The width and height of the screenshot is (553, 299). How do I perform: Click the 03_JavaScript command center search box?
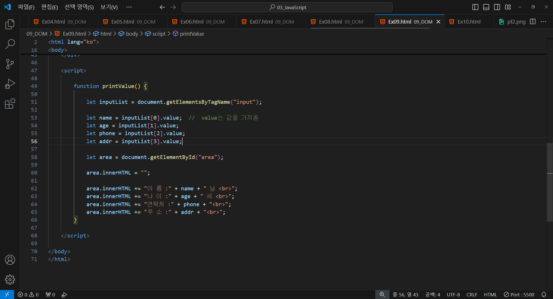click(x=287, y=7)
